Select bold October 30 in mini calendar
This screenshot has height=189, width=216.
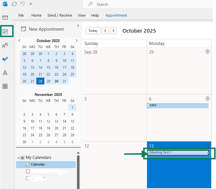pyautogui.click(x=56, y=81)
